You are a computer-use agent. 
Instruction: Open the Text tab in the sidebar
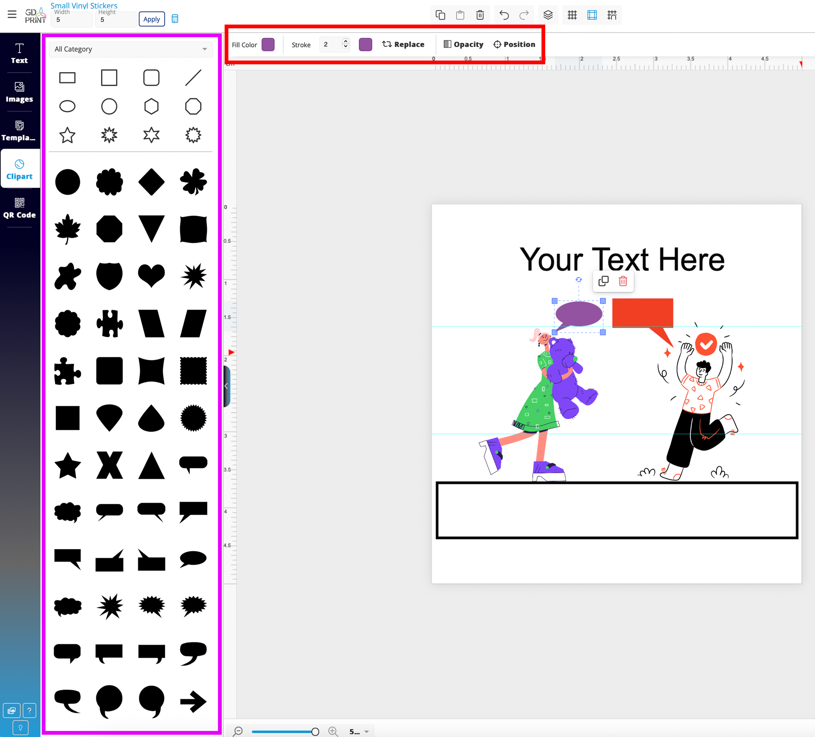(19, 53)
